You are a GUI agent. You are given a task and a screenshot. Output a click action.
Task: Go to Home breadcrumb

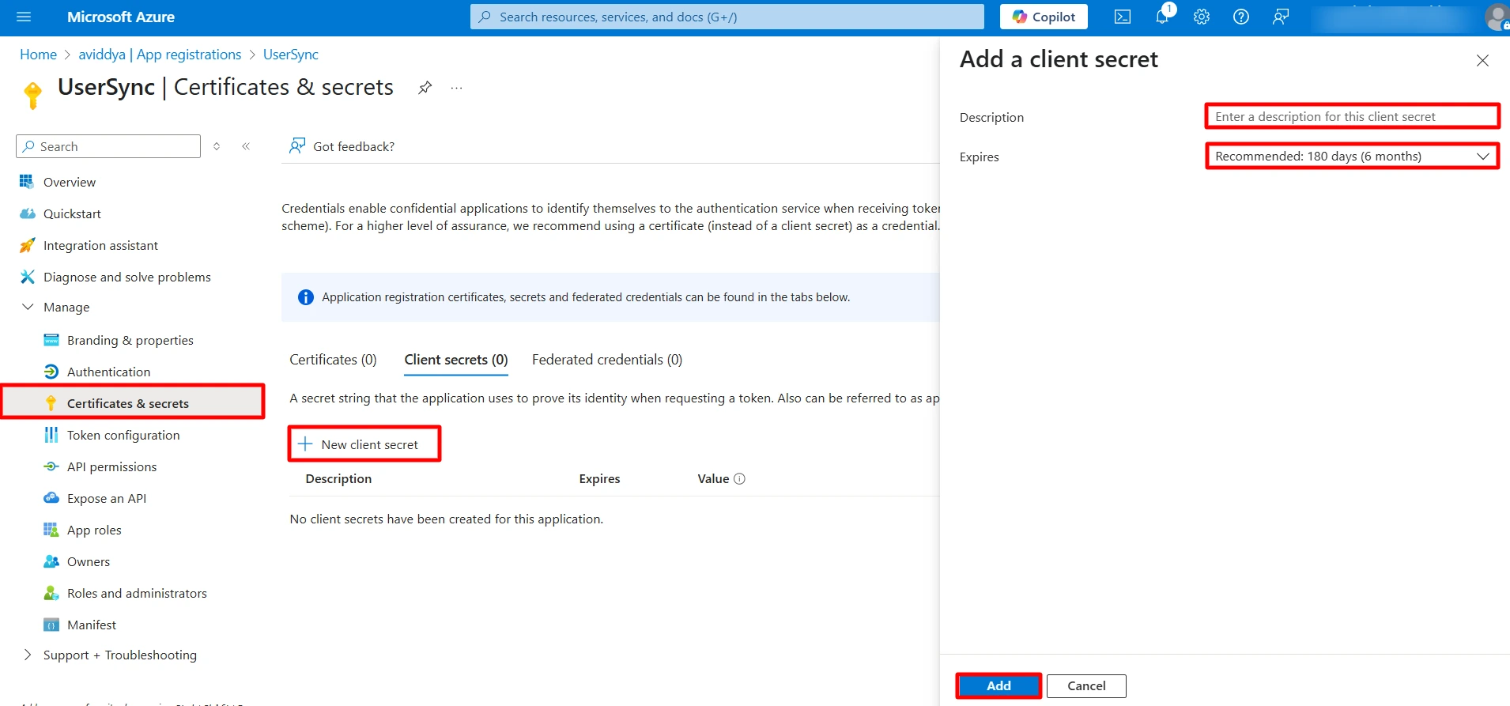[38, 55]
